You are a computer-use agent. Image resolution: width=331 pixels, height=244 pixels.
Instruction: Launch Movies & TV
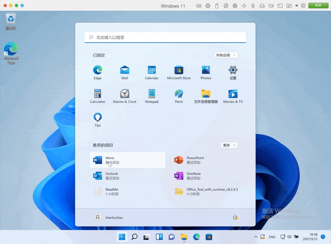pyautogui.click(x=233, y=96)
